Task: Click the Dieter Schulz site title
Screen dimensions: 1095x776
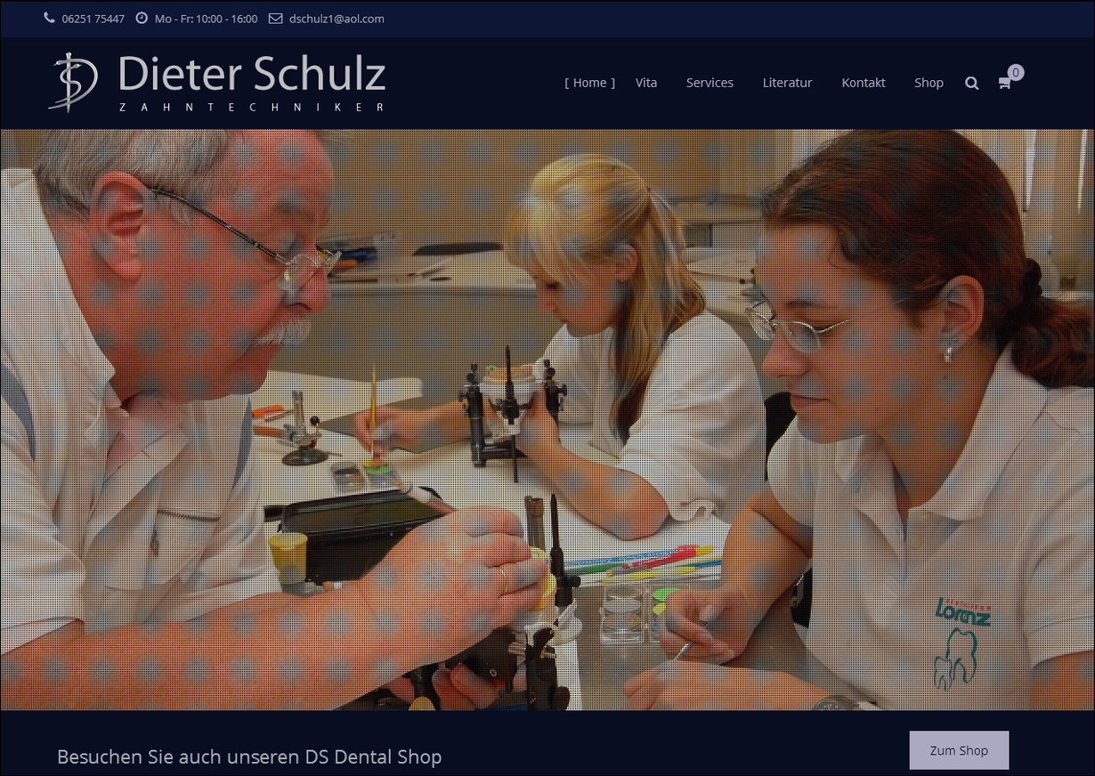Action: [252, 73]
